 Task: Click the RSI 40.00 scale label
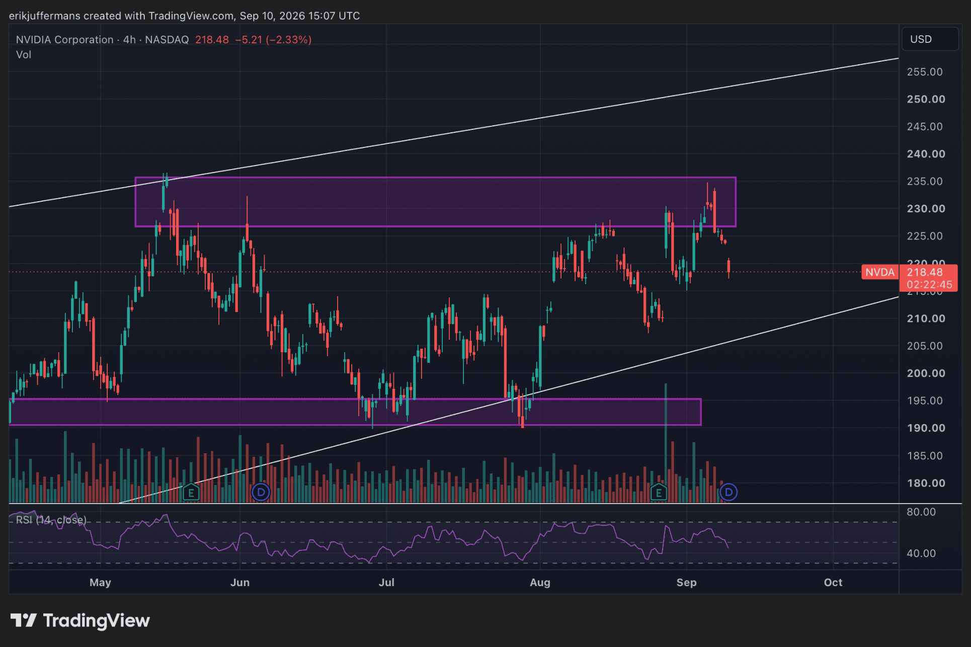[x=921, y=553]
